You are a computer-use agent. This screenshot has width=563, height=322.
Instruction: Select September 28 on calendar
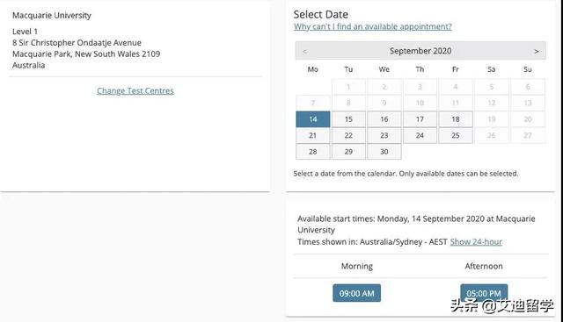[x=313, y=152]
